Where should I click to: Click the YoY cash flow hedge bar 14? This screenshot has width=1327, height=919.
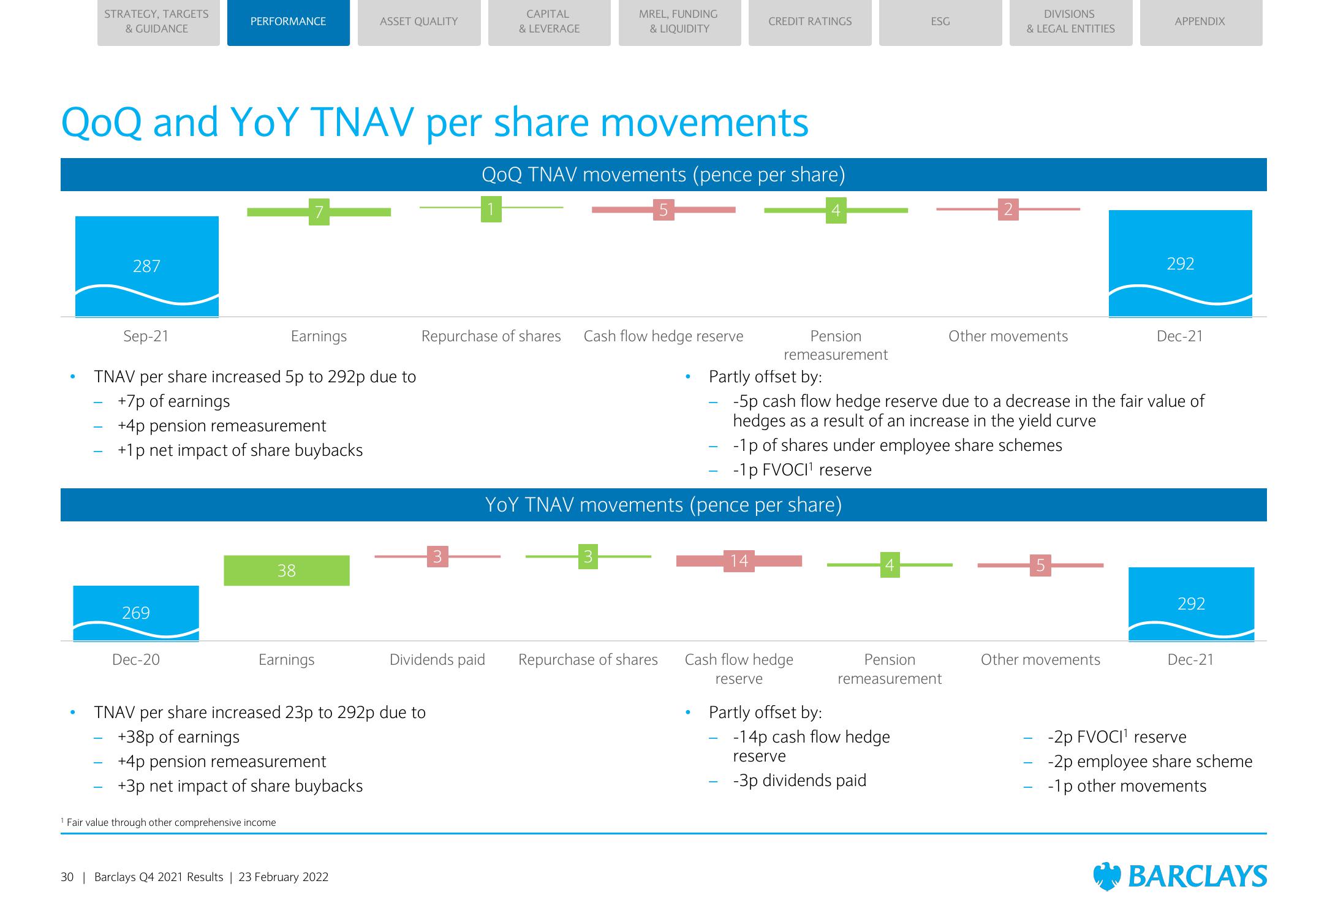[x=739, y=561]
